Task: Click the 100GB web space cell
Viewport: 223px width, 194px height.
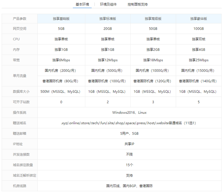Action: coord(199,29)
